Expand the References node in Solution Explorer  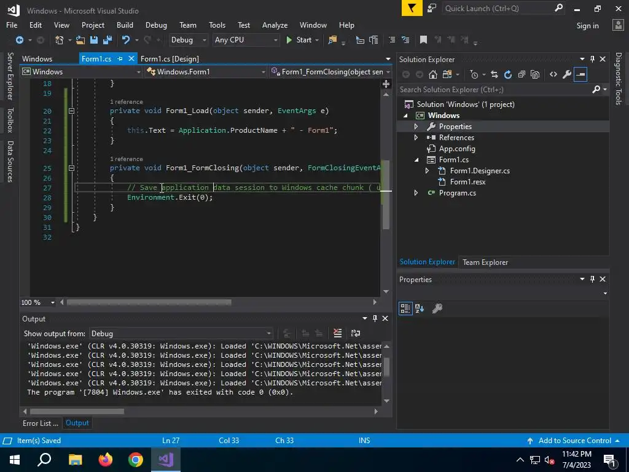416,137
